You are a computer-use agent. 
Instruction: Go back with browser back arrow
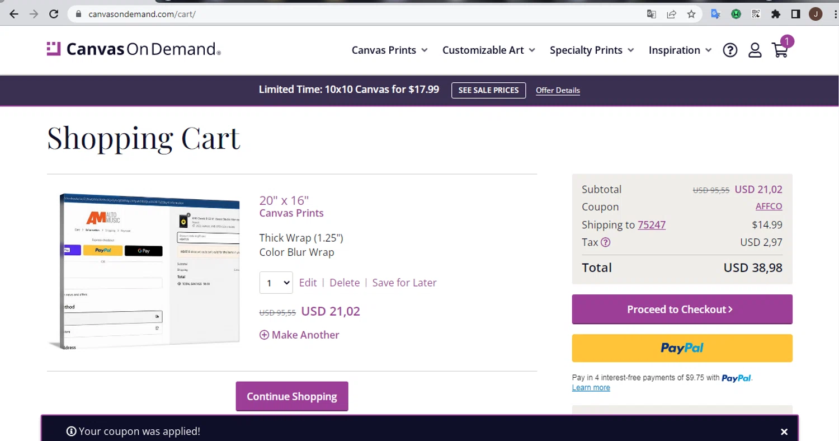tap(14, 14)
